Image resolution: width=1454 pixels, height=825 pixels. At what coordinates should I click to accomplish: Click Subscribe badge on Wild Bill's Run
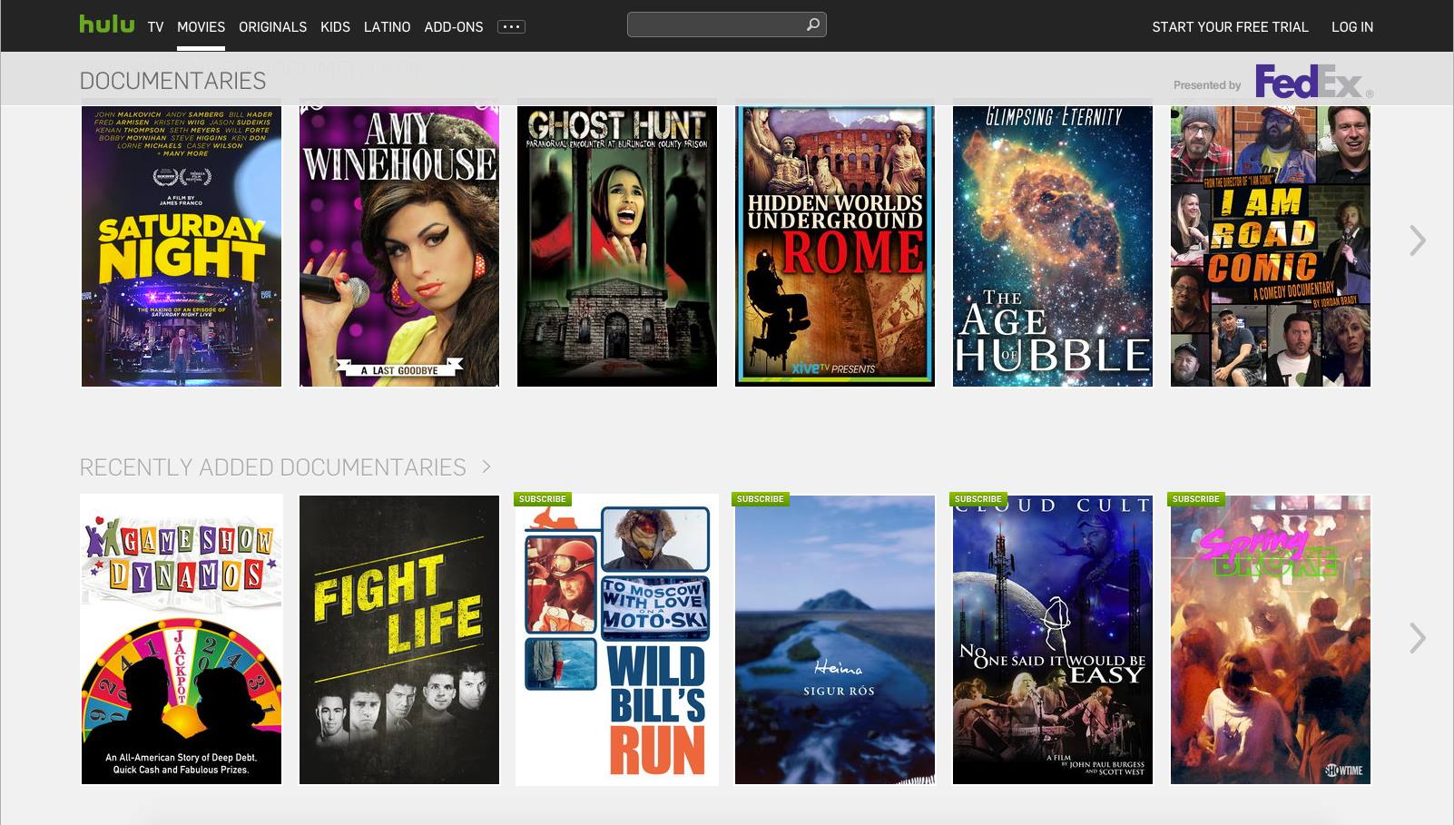click(x=543, y=499)
